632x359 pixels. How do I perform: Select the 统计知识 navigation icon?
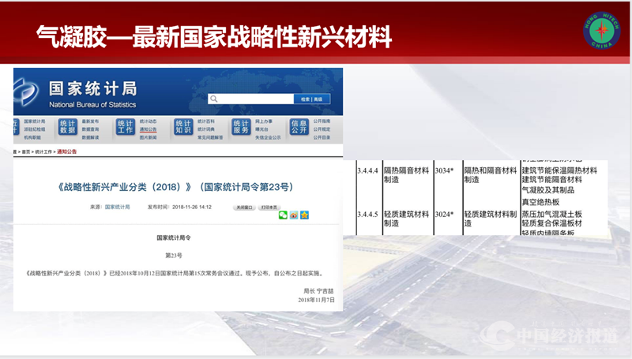(183, 127)
